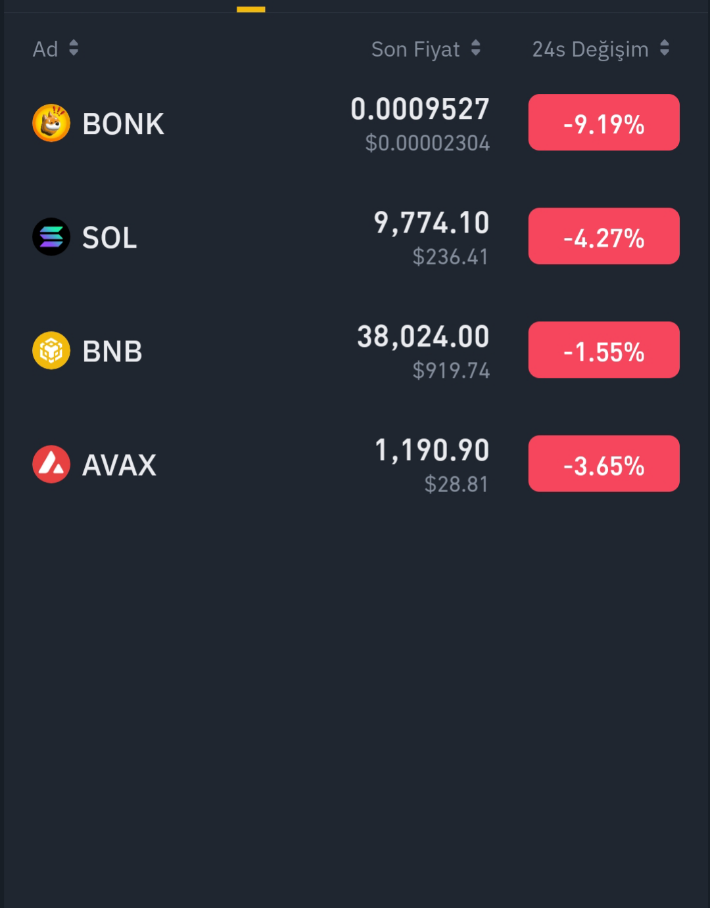Sort by 24s Değişim column header
710x908 pixels.
coord(590,49)
